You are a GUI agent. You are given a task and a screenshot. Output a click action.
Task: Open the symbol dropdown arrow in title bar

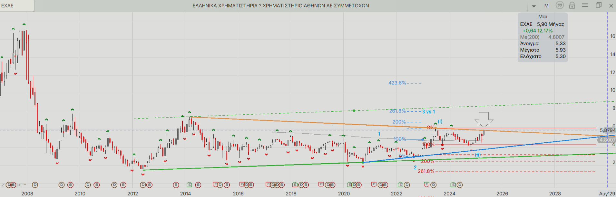534,6
